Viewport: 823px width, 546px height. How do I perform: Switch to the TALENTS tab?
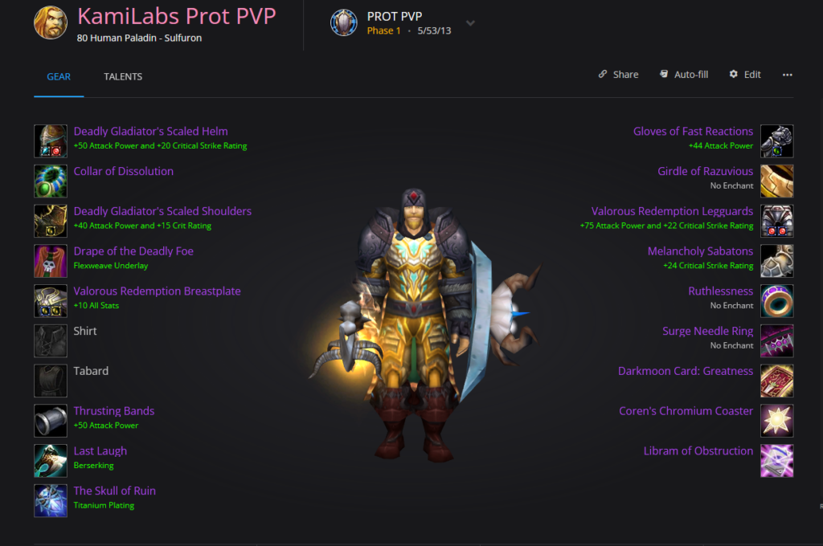123,76
